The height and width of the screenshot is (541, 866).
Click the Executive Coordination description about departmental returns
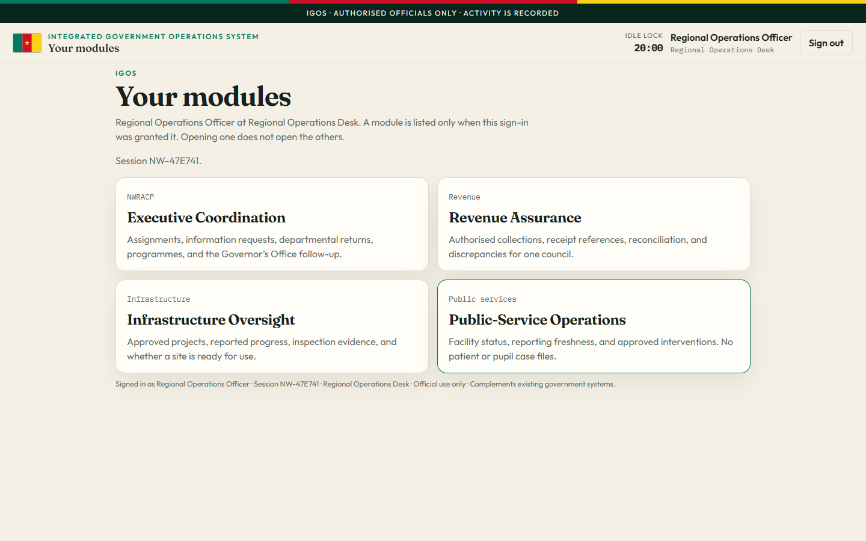(x=250, y=247)
